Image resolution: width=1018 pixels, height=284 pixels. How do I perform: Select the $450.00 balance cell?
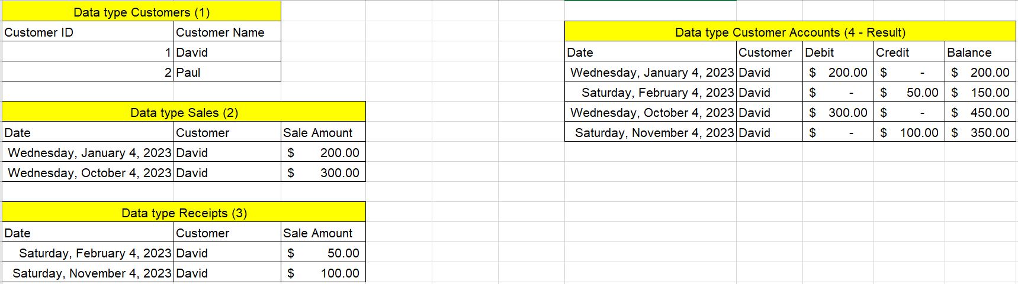click(980, 112)
